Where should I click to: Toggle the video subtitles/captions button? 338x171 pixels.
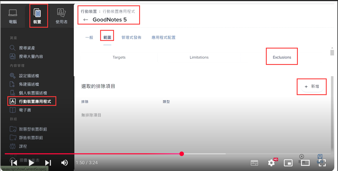tap(255, 163)
